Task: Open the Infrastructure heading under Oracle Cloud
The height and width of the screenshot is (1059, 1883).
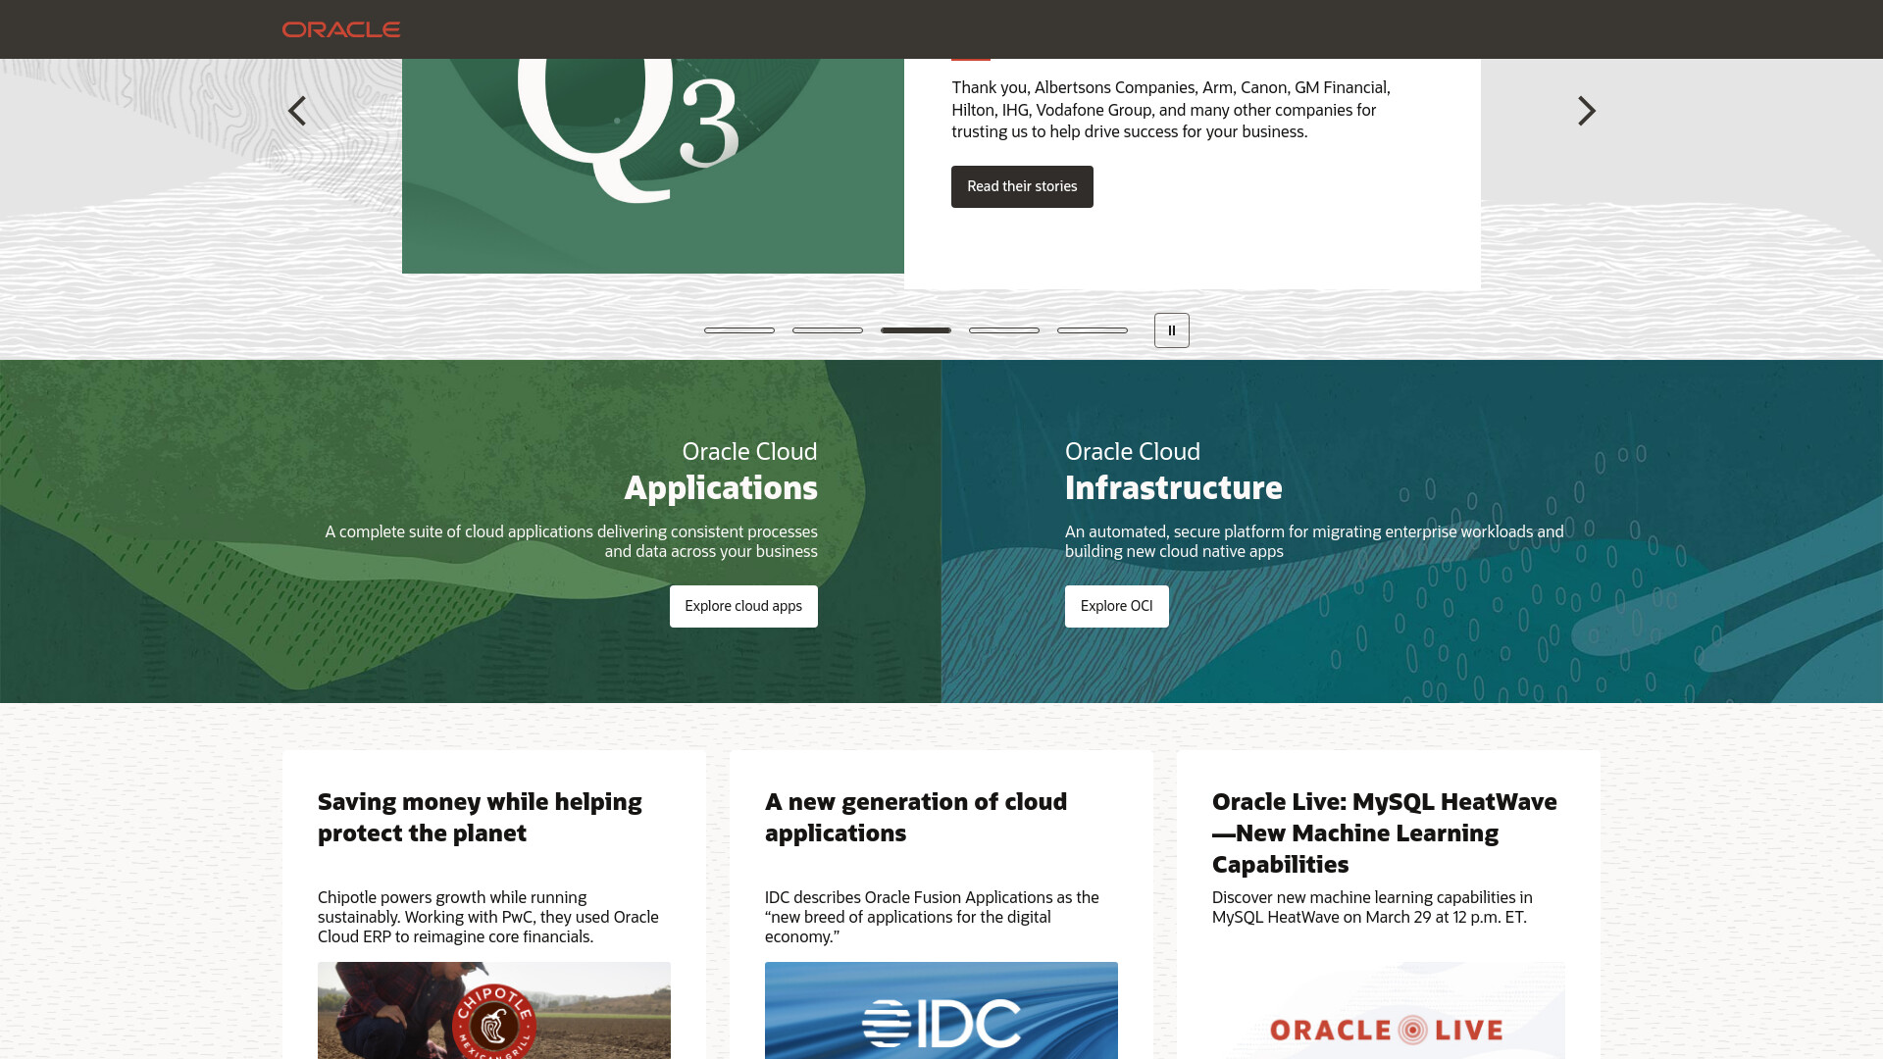Action: (1174, 487)
